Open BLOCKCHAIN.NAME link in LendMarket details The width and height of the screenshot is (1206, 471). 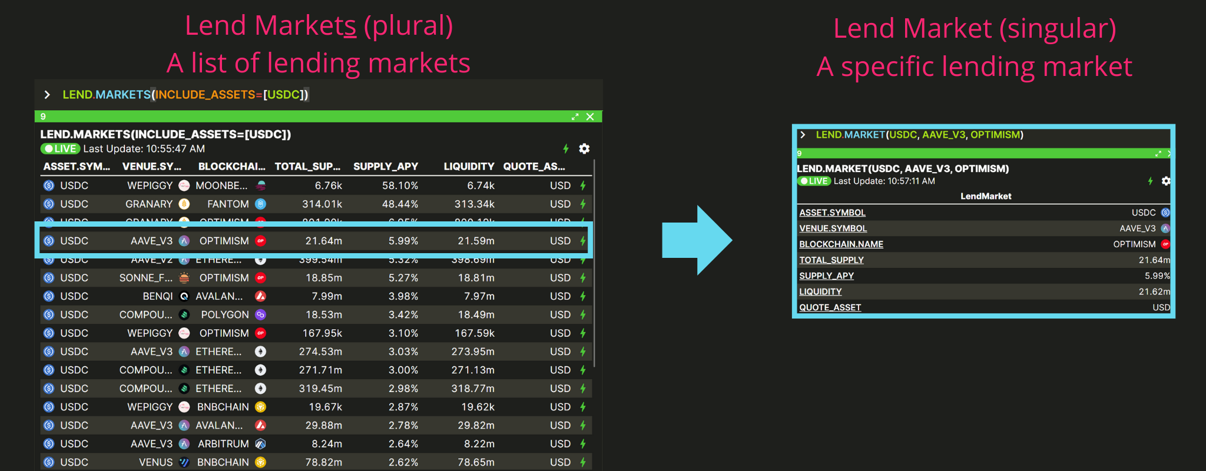point(841,244)
